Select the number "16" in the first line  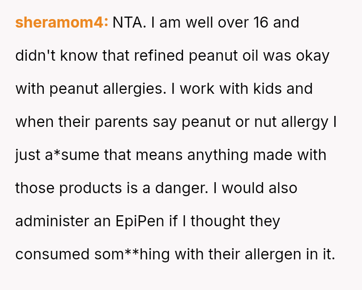tap(260, 23)
